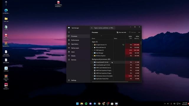This screenshot has width=189, height=106.
Task: Click the Background processes group header
Action: pos(101,59)
